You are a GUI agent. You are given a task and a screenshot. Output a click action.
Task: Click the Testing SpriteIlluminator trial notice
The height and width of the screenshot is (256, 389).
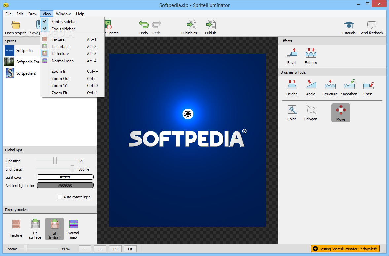(x=345, y=249)
